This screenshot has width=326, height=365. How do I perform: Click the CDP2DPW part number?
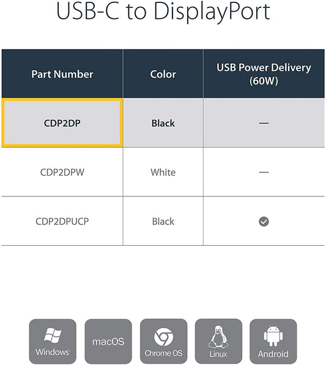[x=62, y=172]
